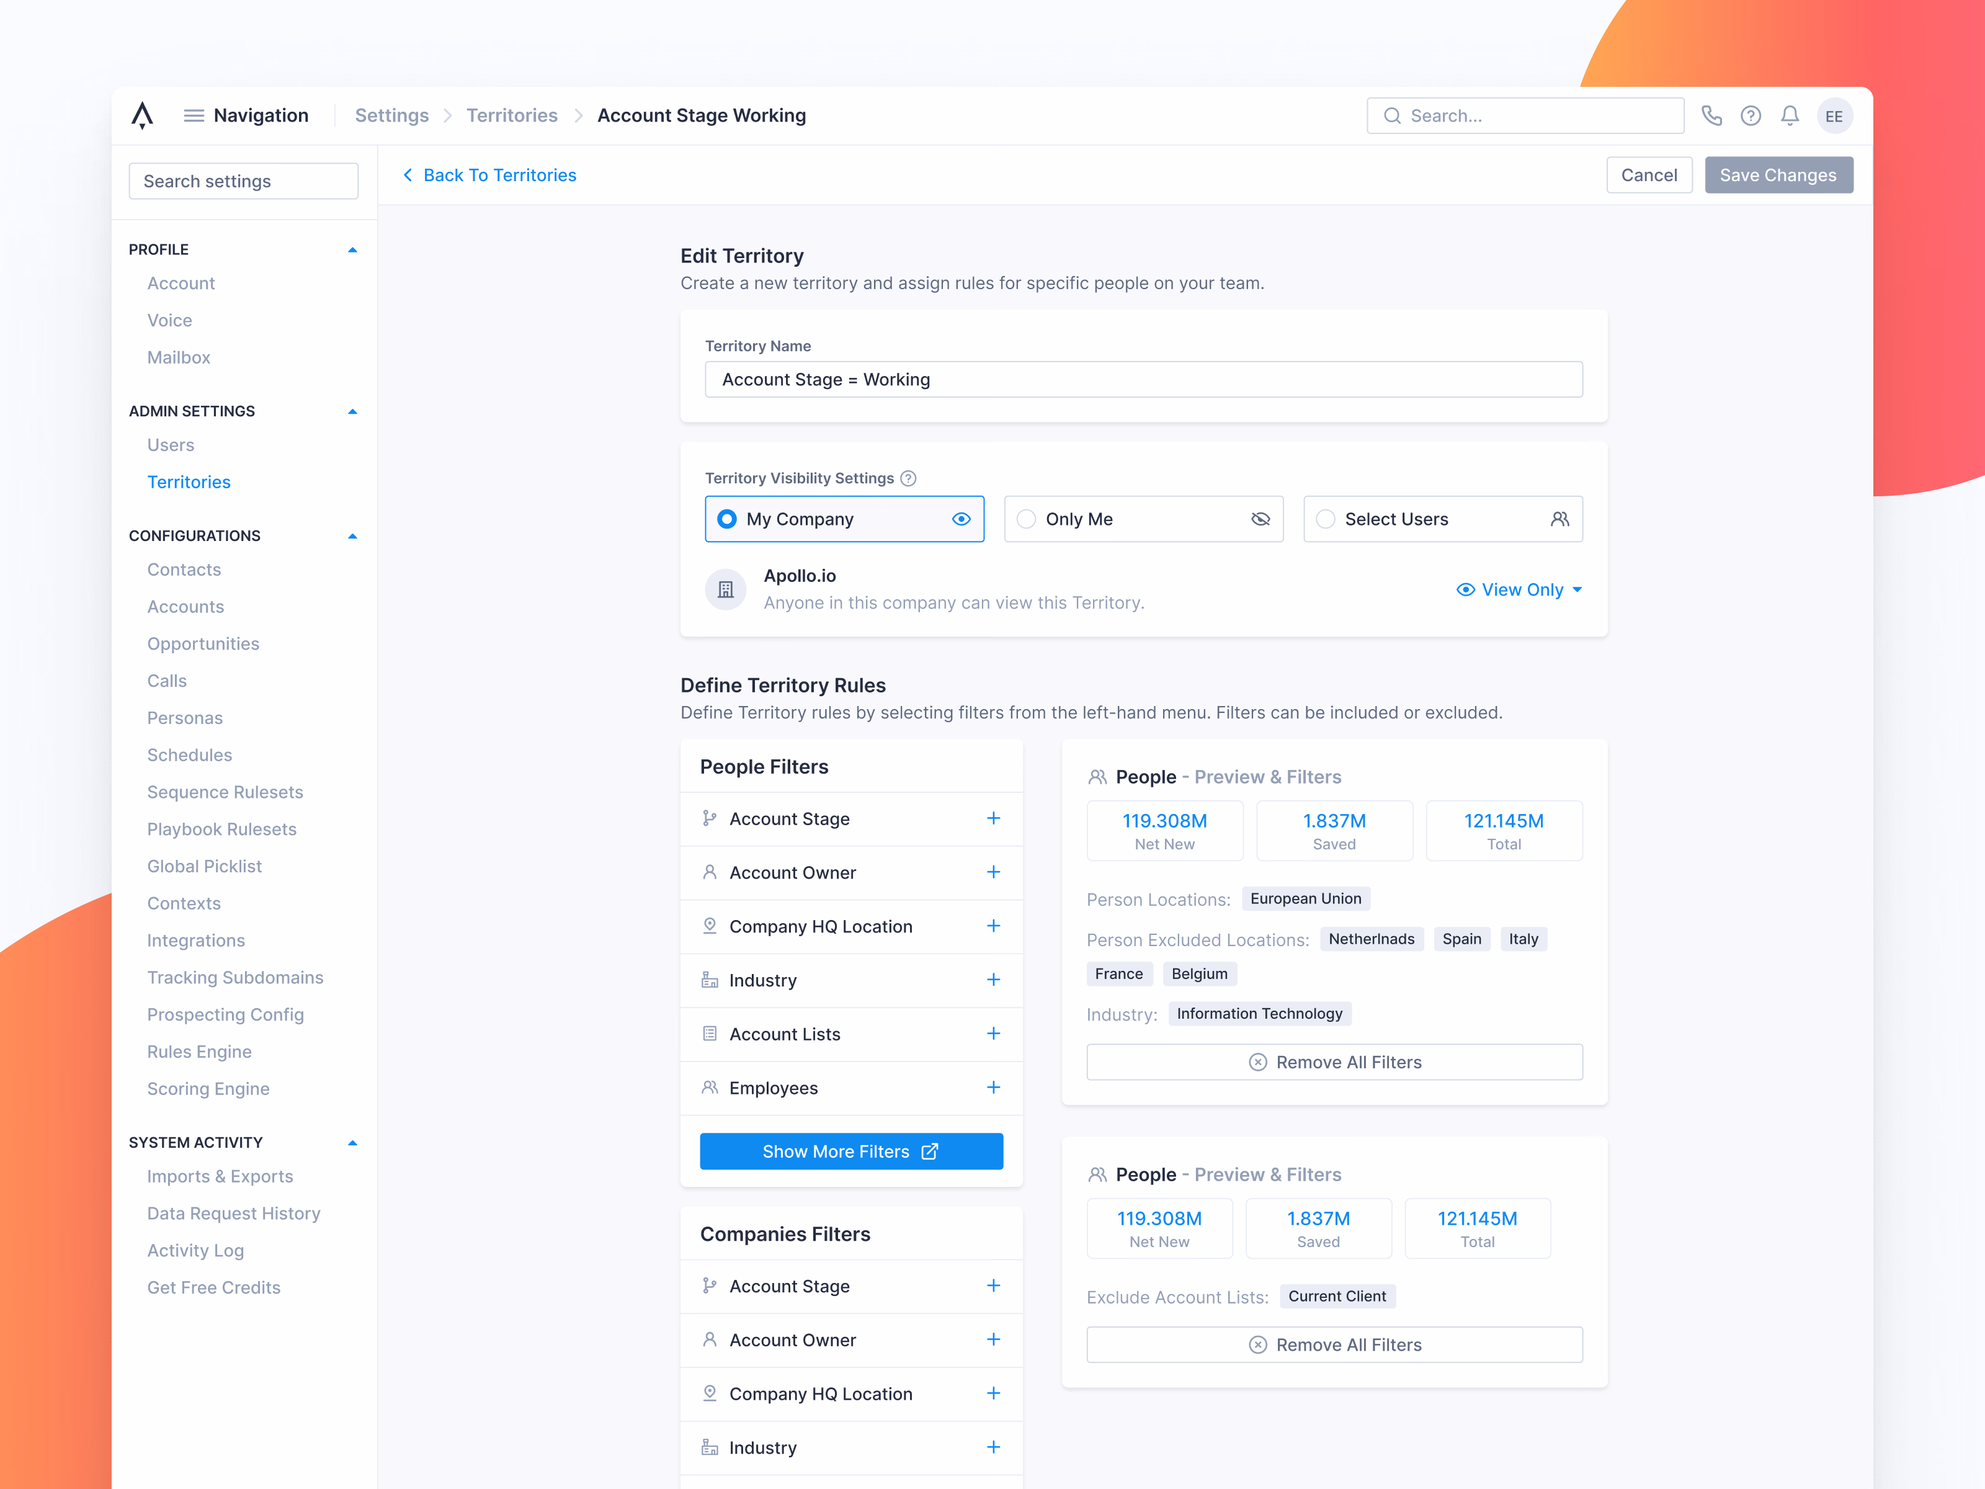Click Show More Filters button

[850, 1151]
